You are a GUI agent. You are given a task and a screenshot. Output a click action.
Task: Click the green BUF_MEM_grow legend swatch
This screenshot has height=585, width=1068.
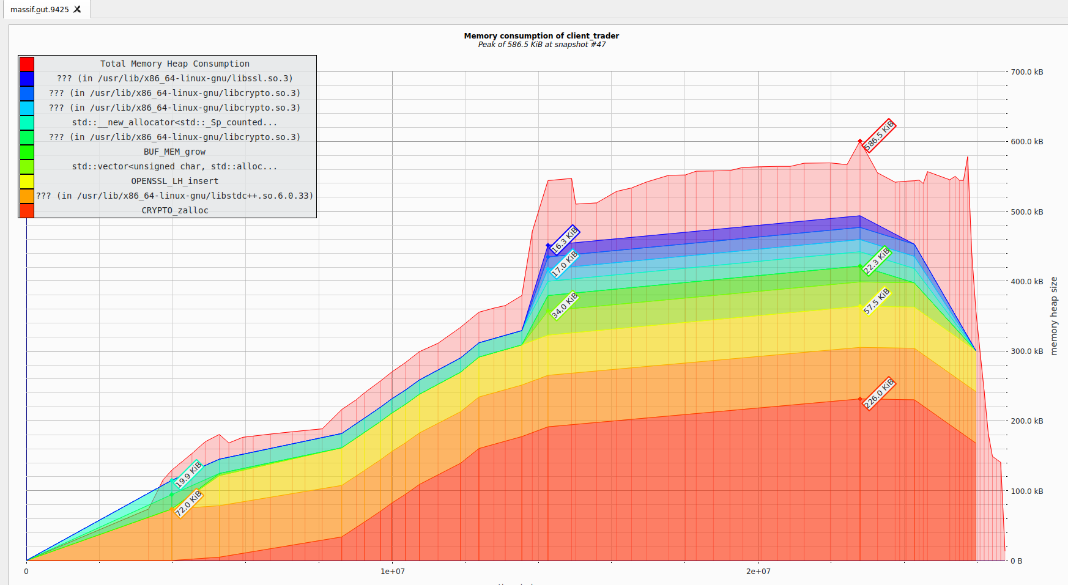point(27,152)
